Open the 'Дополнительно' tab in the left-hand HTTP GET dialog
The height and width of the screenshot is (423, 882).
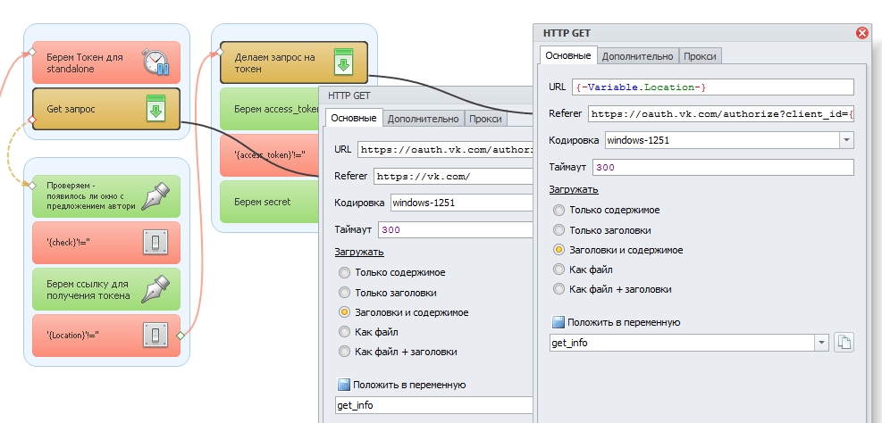tap(423, 119)
